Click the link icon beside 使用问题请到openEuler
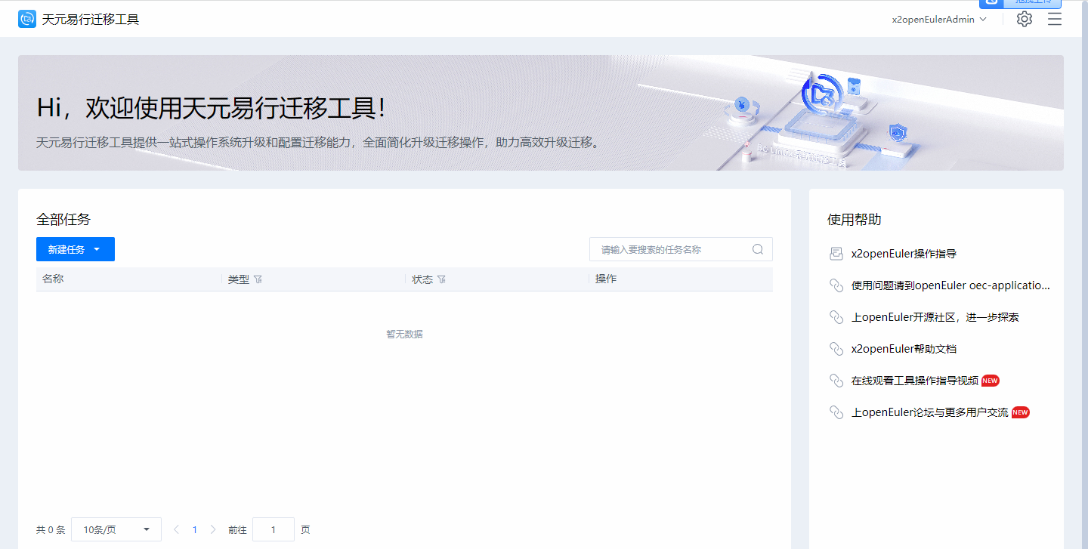Image resolution: width=1088 pixels, height=549 pixels. tap(836, 285)
